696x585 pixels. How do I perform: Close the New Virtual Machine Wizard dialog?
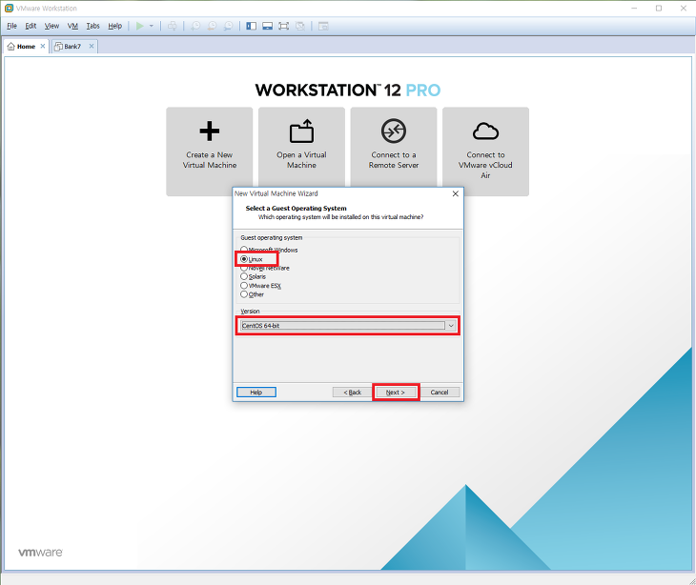click(456, 193)
